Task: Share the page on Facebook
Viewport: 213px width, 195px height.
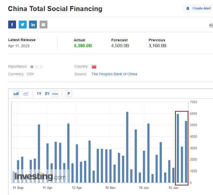Action: coord(12,24)
